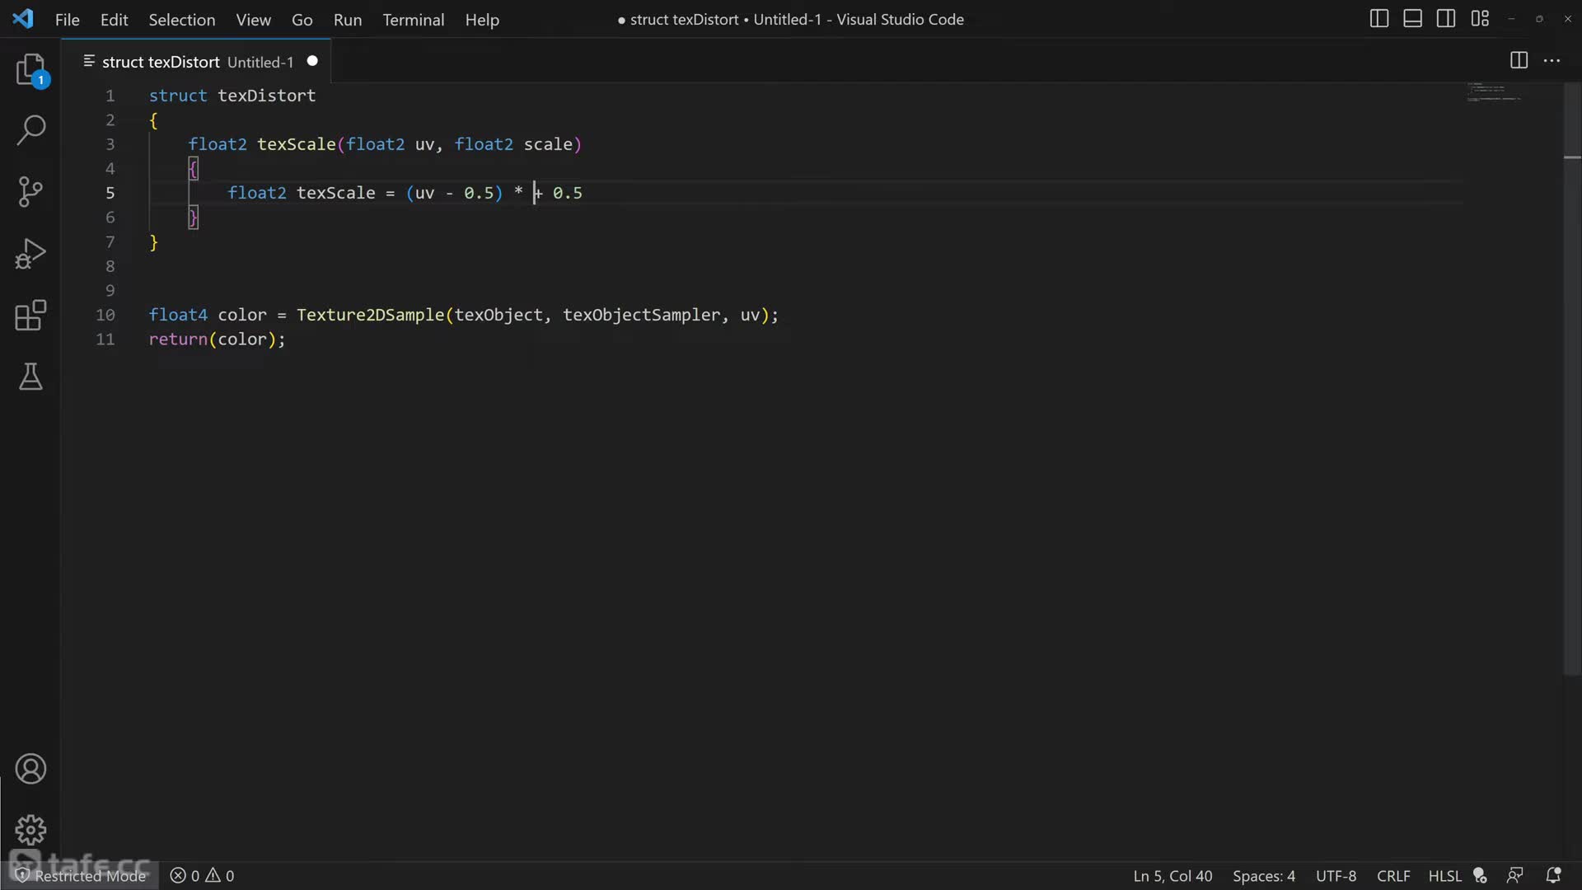Open notifications bell in status bar
This screenshot has height=890, width=1582.
[x=1553, y=876]
